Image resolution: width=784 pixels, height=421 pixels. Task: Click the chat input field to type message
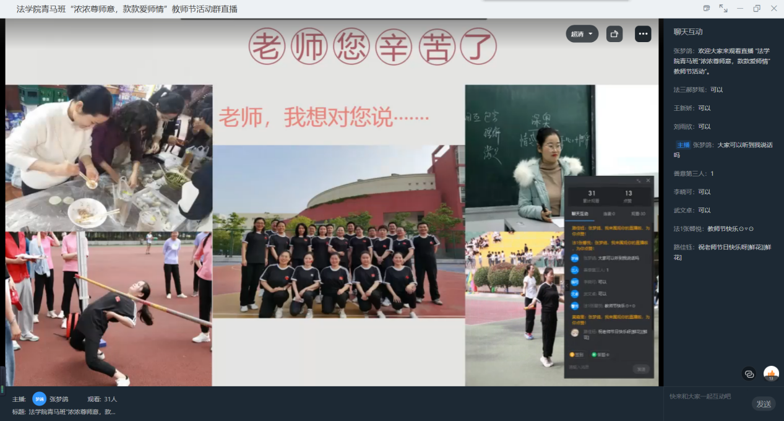705,396
